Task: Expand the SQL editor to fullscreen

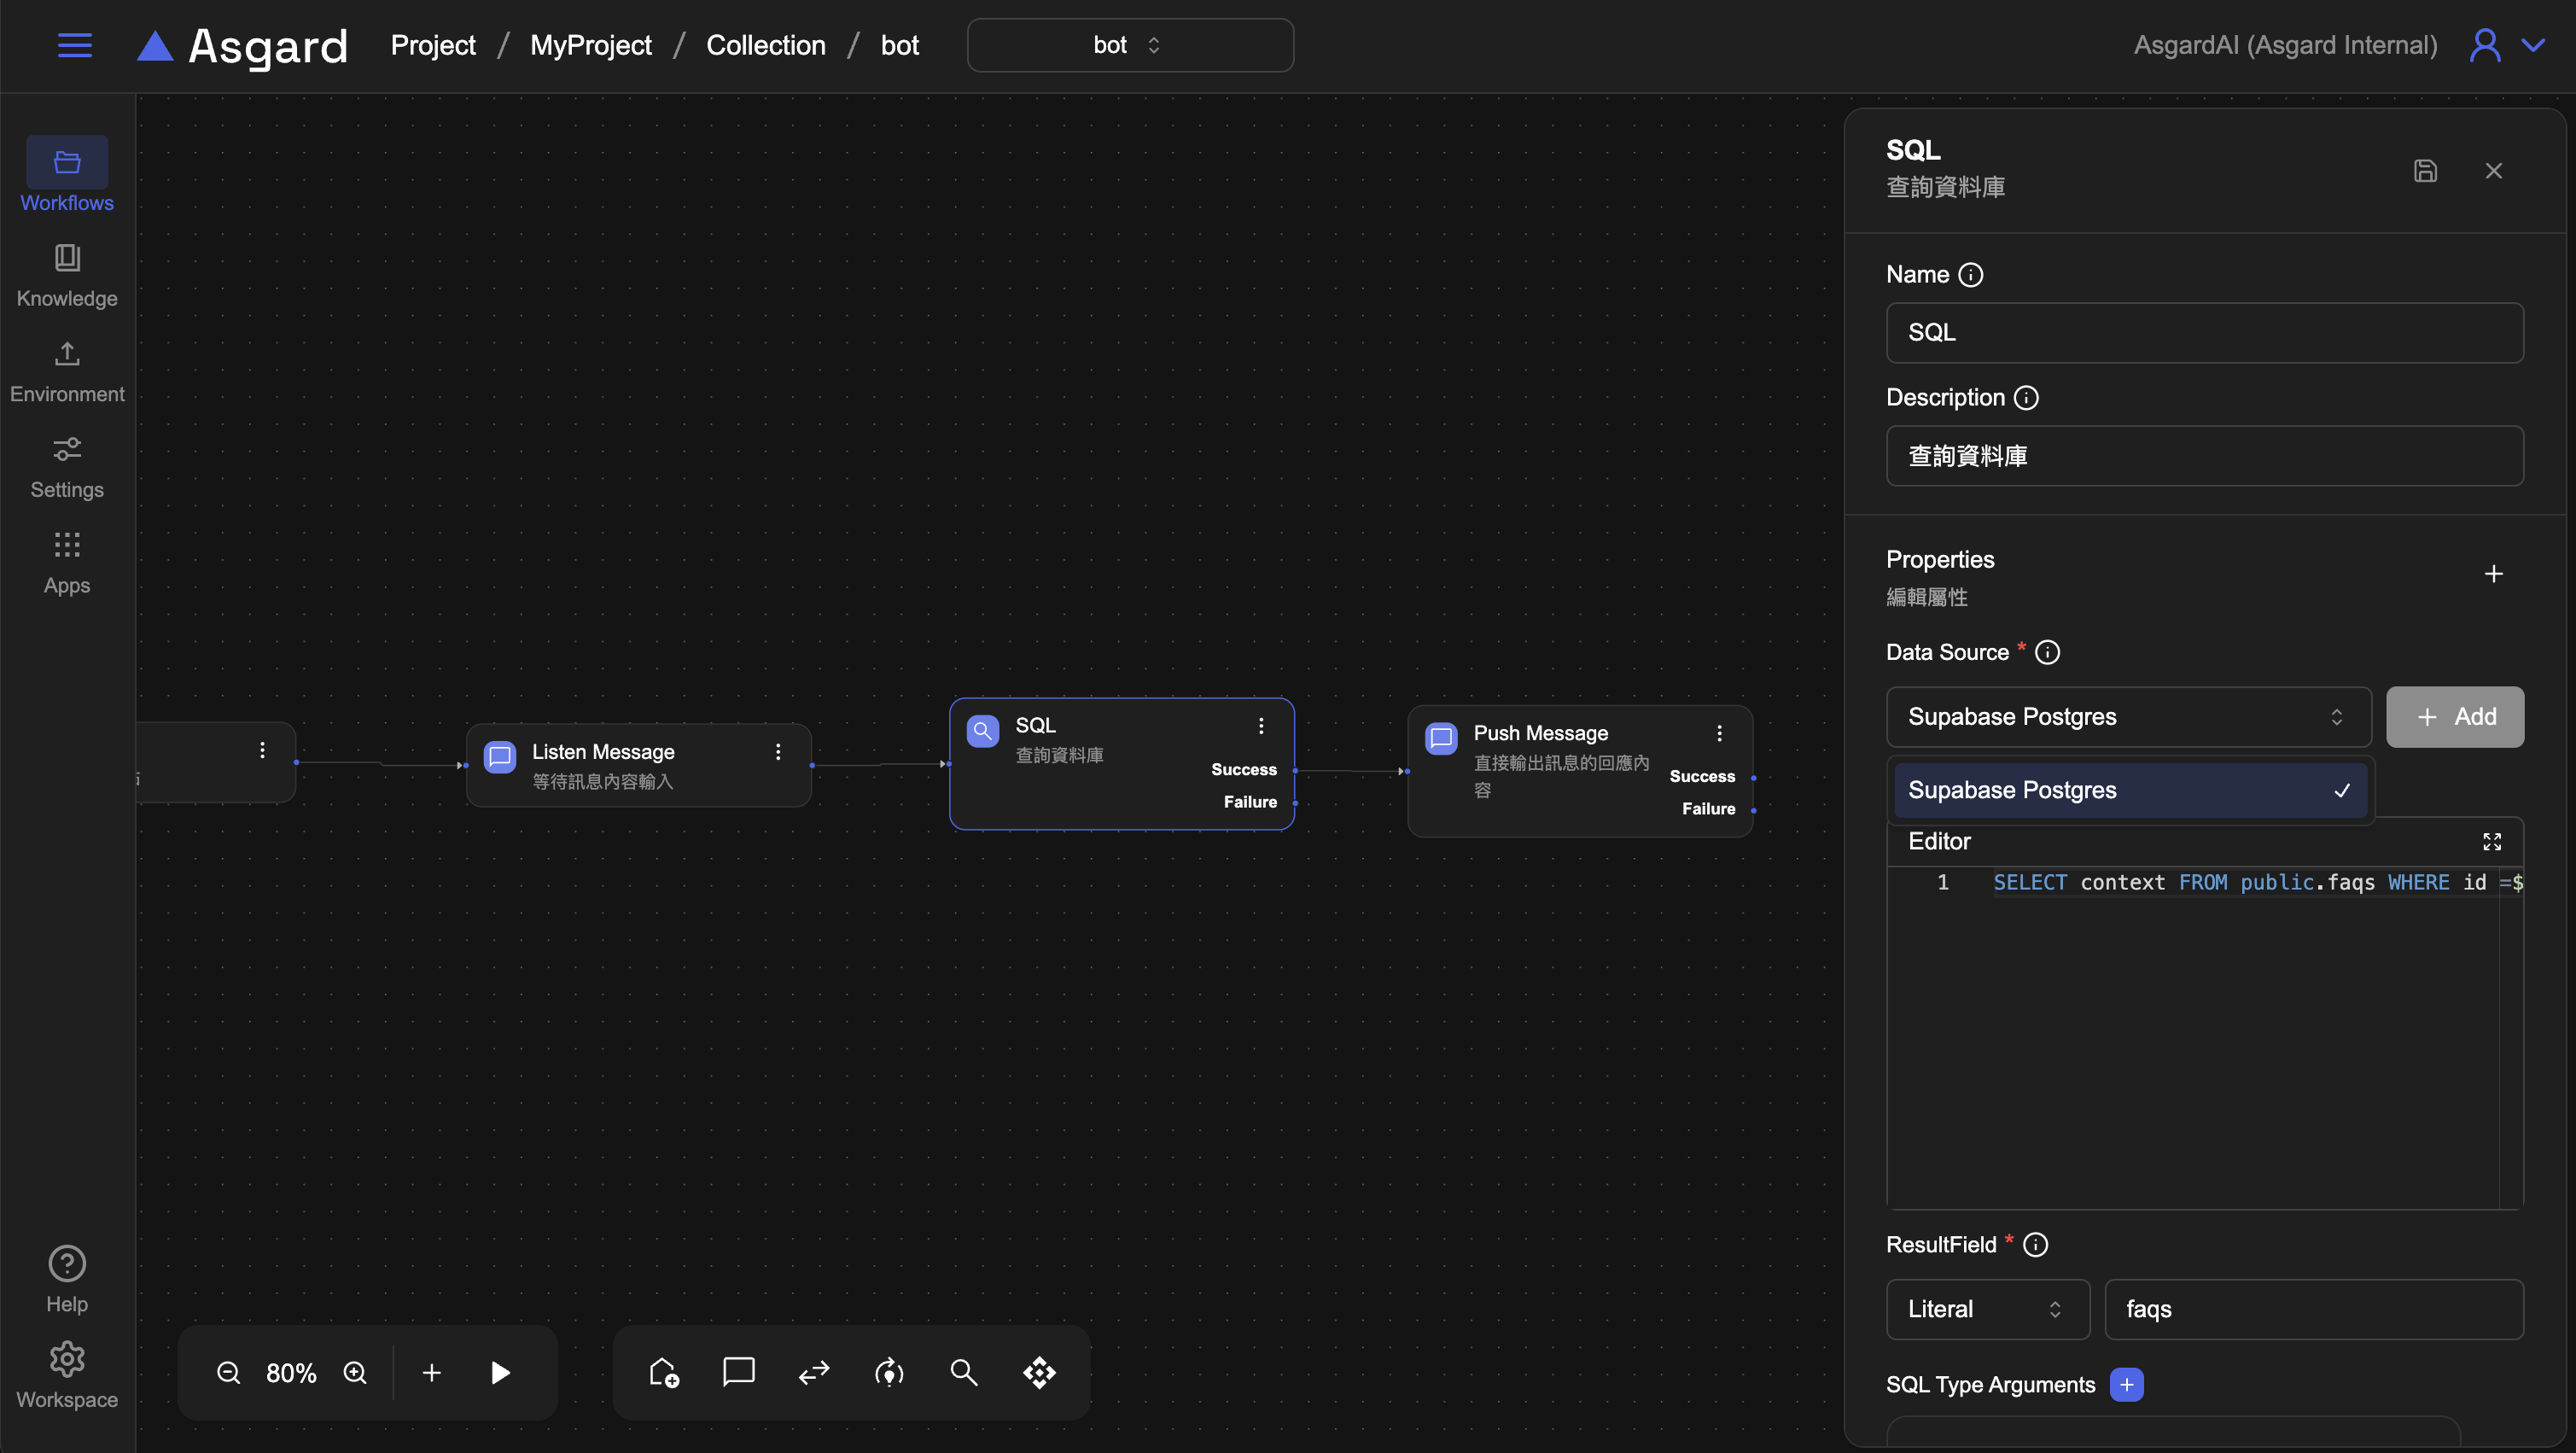Action: tap(2491, 841)
